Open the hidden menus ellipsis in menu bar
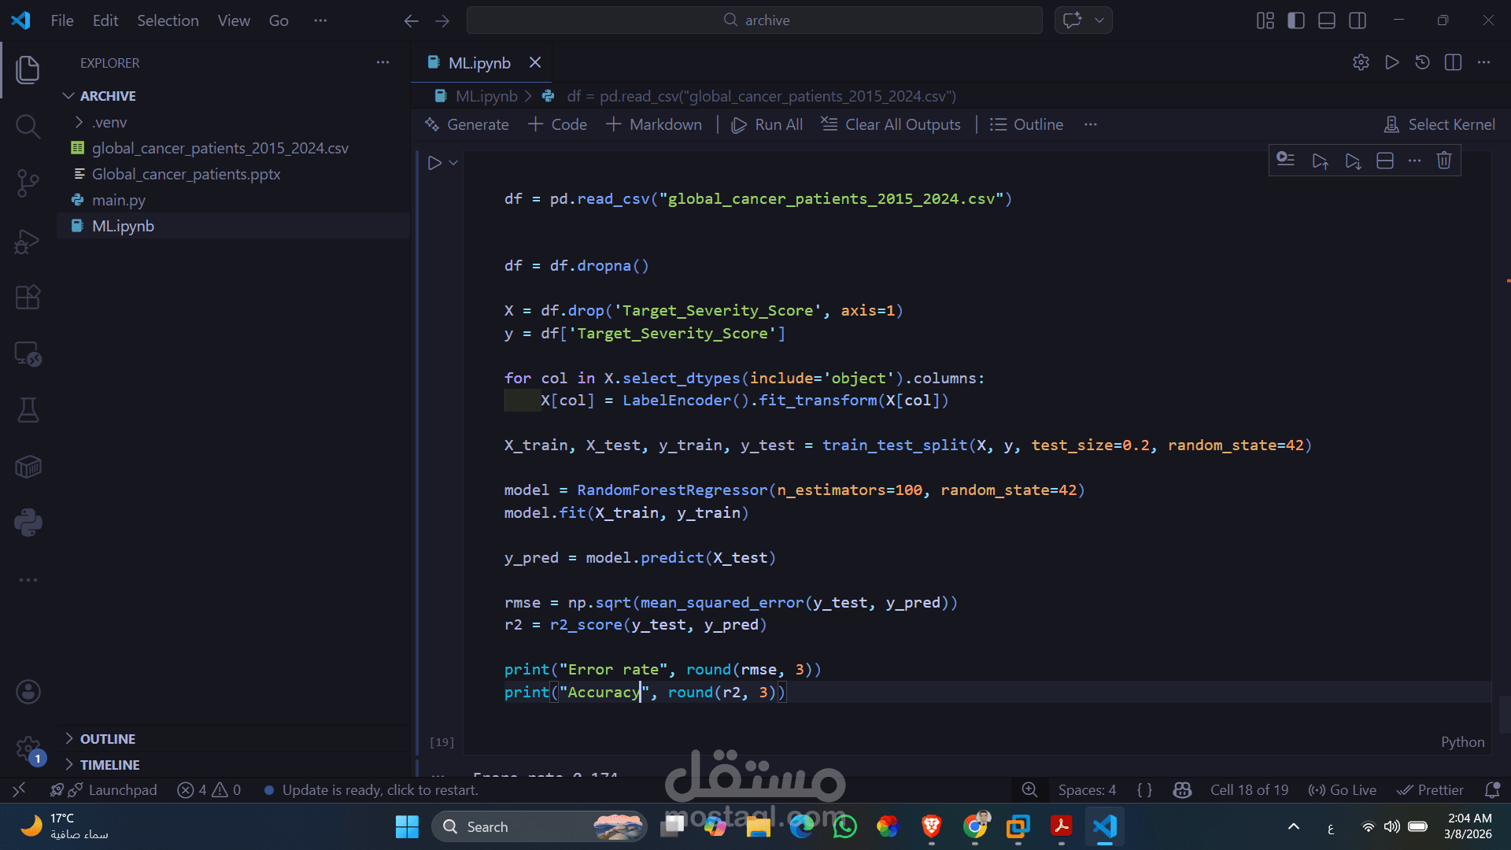 [x=320, y=20]
